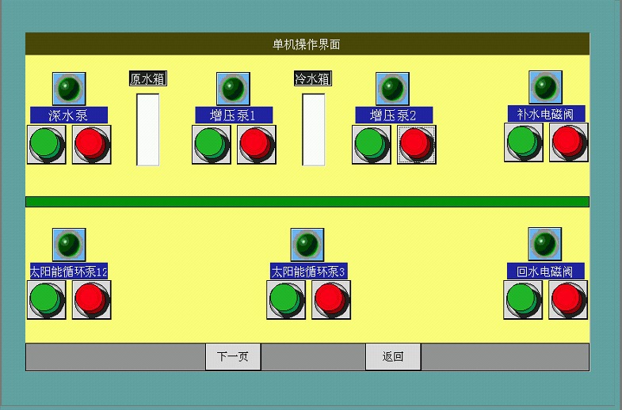
Task: Click the 补水电磁阀 label
Action: pos(547,114)
